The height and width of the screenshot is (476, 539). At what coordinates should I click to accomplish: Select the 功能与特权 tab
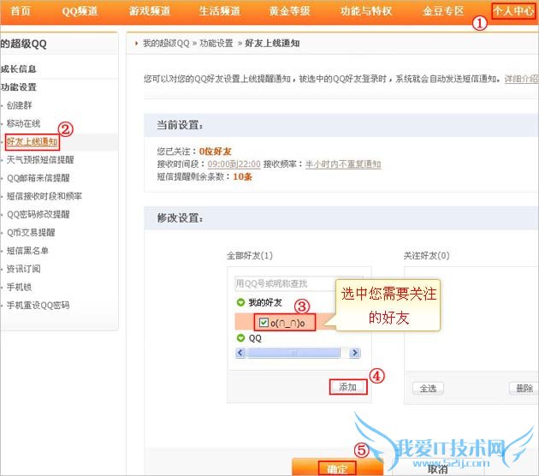tap(366, 11)
